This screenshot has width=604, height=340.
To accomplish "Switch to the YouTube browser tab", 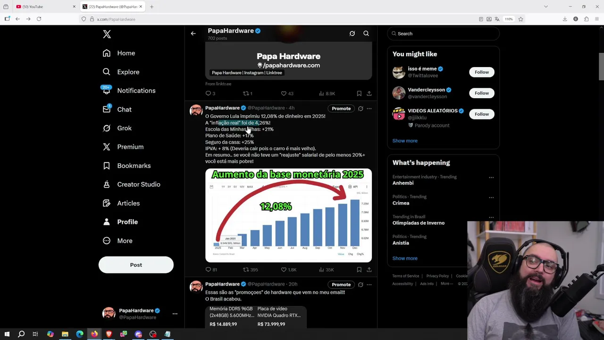I will pos(45,7).
